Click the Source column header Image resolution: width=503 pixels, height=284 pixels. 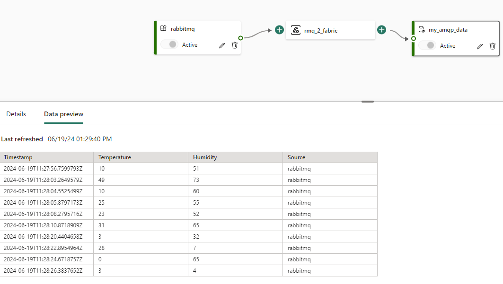pos(296,157)
